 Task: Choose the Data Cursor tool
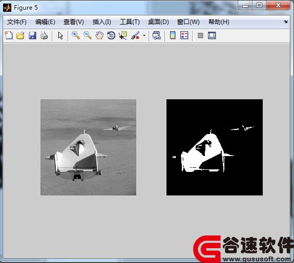click(x=123, y=35)
